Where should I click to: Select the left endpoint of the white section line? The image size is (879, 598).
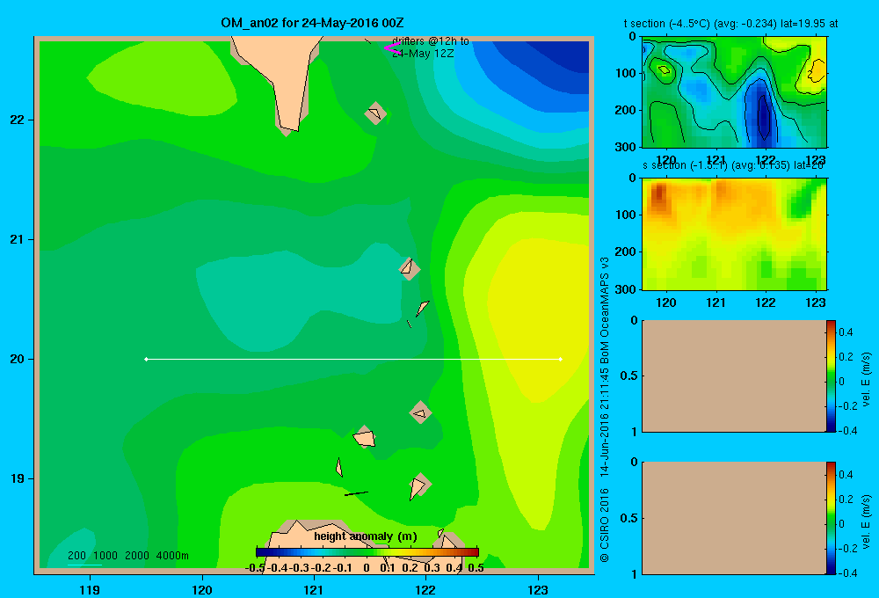[x=146, y=359]
